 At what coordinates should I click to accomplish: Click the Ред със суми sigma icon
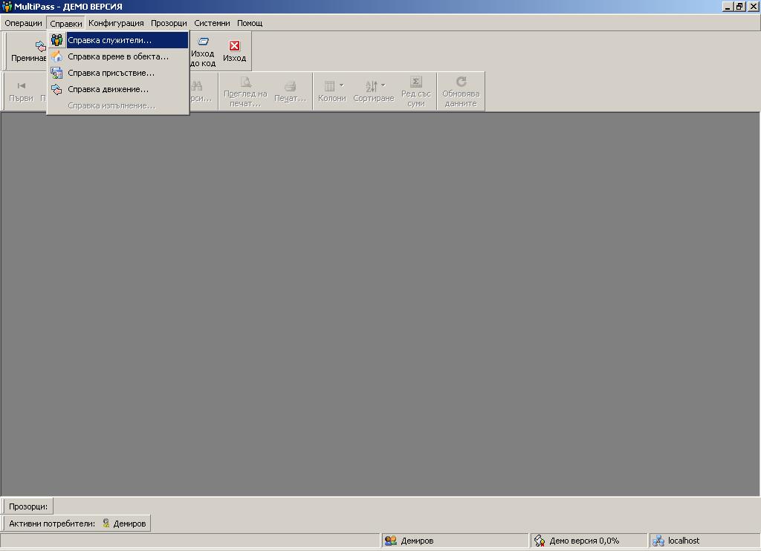click(416, 82)
